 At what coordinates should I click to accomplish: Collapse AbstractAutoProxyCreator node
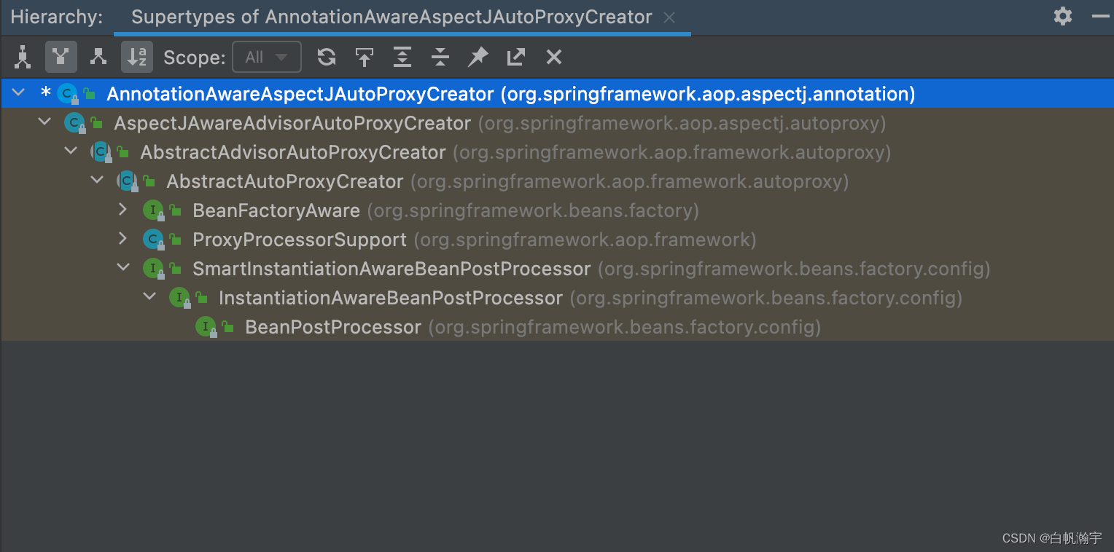point(98,181)
